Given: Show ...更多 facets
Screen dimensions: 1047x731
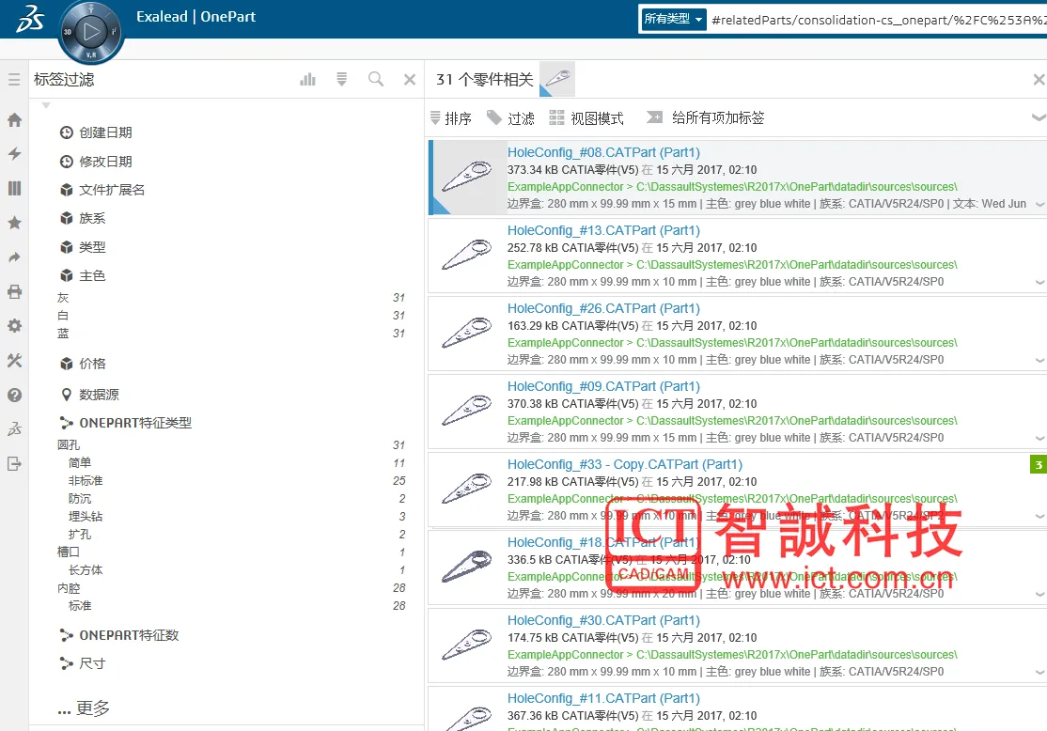Looking at the screenshot, I should coord(84,708).
